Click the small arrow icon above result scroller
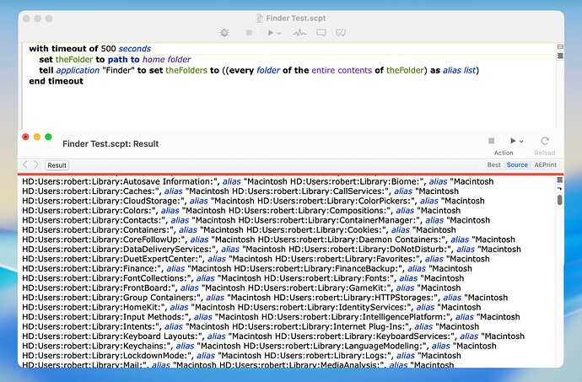Screen dimensions: 582x382 point(560,189)
